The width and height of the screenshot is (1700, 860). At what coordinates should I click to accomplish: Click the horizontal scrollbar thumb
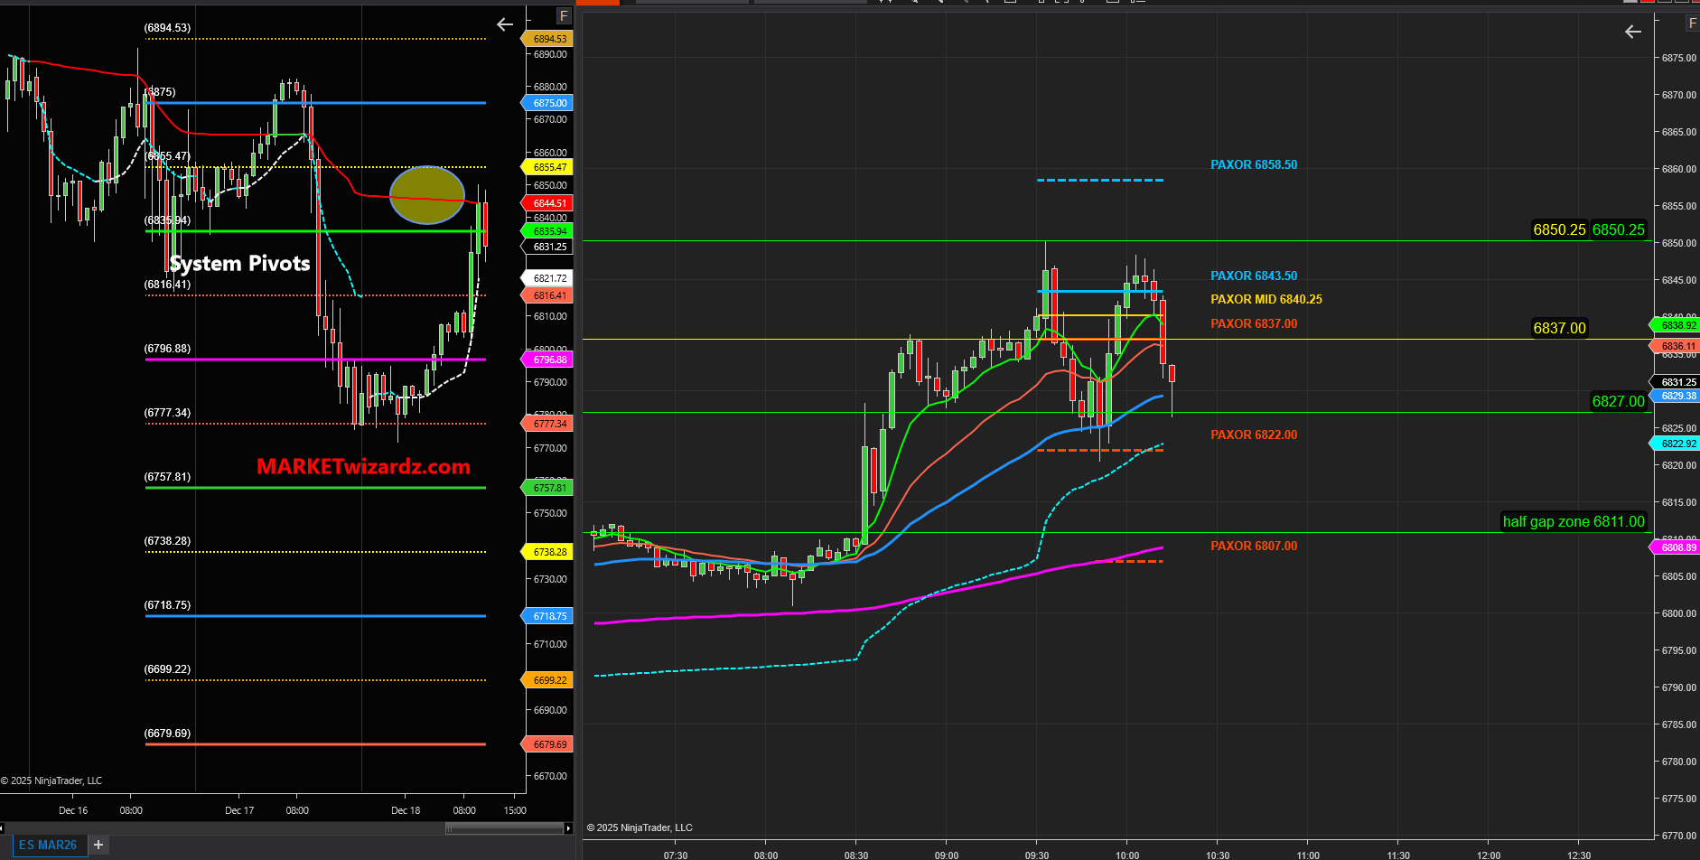click(504, 827)
